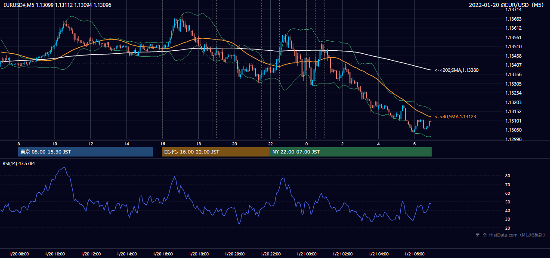Image resolution: width=550 pixels, height=258 pixels.
Task: Click hour tick 12 under the price chart
Action: tap(90, 144)
